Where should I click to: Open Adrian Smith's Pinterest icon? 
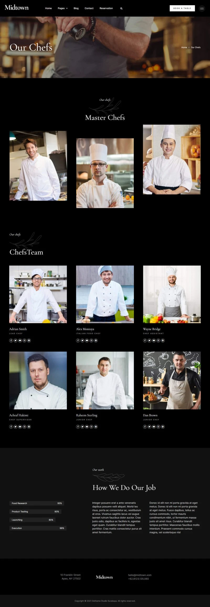[29, 340]
